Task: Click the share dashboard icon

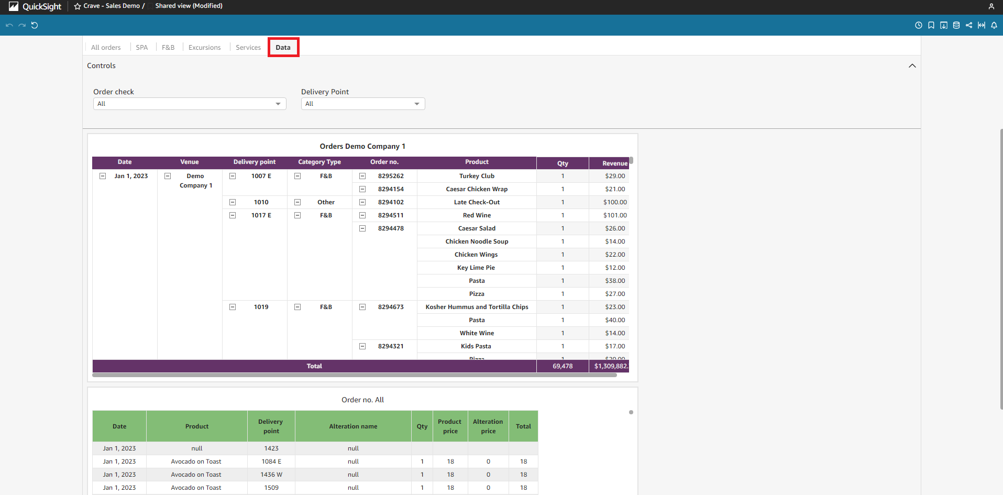Action: click(969, 25)
